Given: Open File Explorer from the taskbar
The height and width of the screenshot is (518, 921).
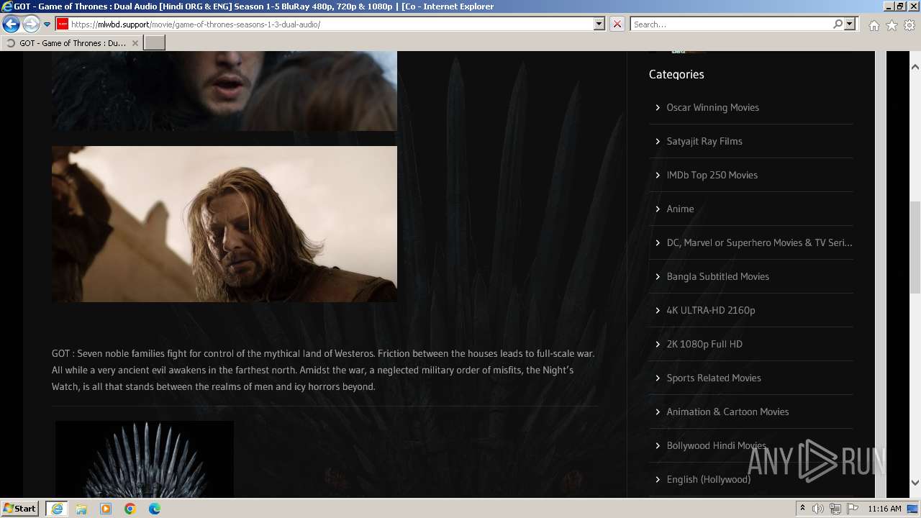Looking at the screenshot, I should [x=81, y=509].
